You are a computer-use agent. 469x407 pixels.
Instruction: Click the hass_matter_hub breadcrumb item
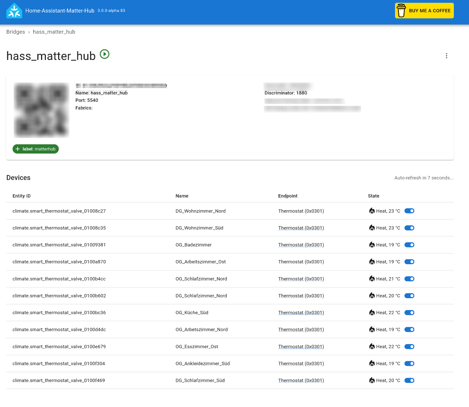coord(54,32)
